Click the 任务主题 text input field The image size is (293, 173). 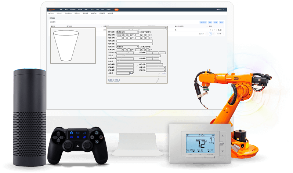(135, 41)
